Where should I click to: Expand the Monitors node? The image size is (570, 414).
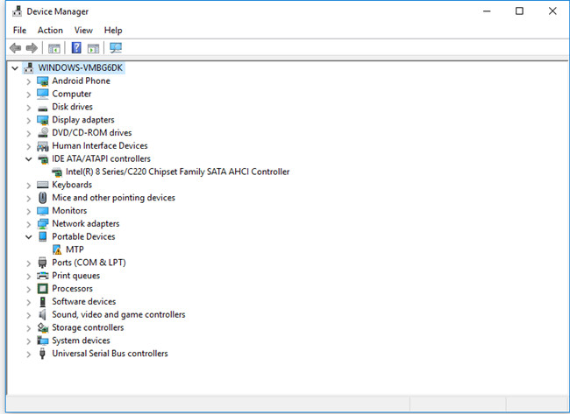point(29,211)
